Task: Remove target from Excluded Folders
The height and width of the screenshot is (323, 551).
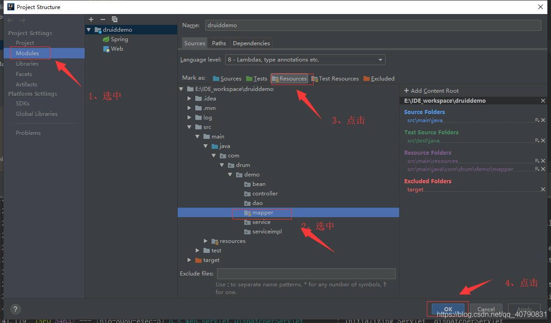Action: [x=543, y=189]
